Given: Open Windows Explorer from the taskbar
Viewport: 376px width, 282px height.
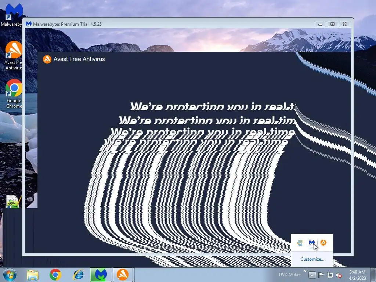Looking at the screenshot, I should (x=33, y=275).
